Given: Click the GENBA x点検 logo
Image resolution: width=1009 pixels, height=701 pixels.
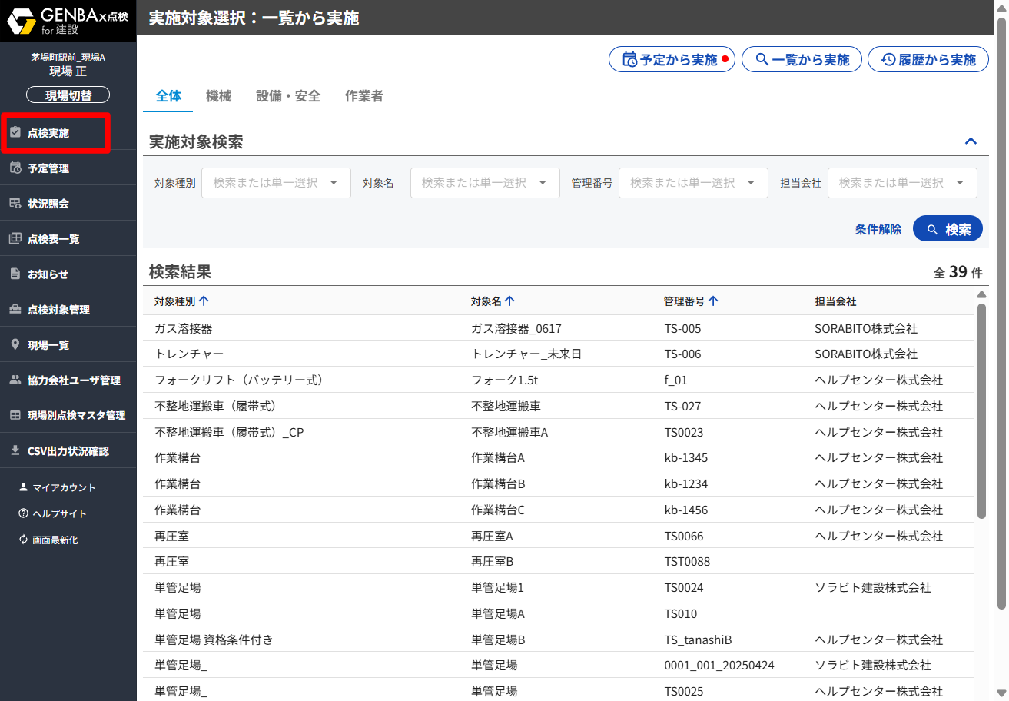Looking at the screenshot, I should [68, 21].
